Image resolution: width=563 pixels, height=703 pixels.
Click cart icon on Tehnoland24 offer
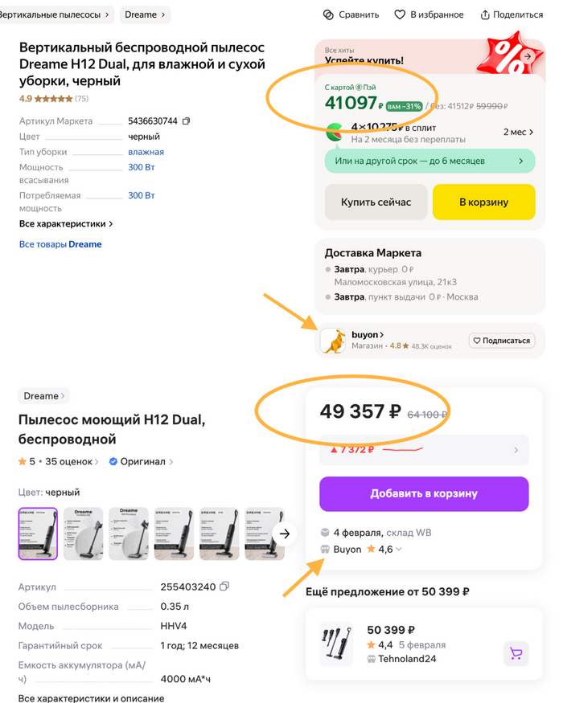click(x=516, y=654)
